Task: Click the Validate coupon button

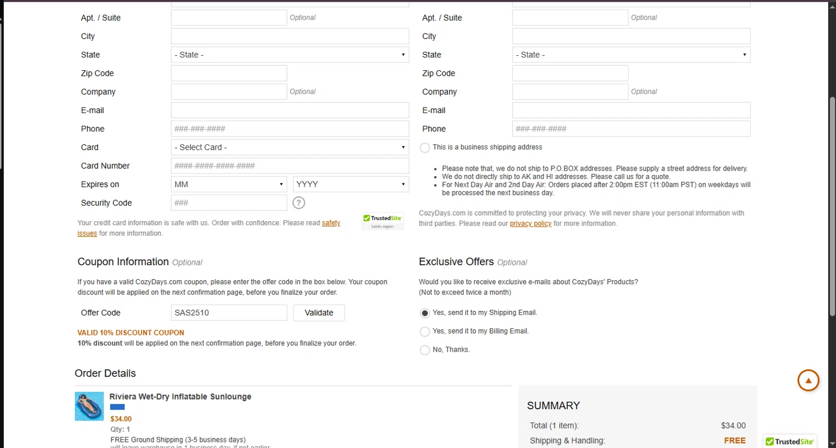Action: click(x=319, y=313)
